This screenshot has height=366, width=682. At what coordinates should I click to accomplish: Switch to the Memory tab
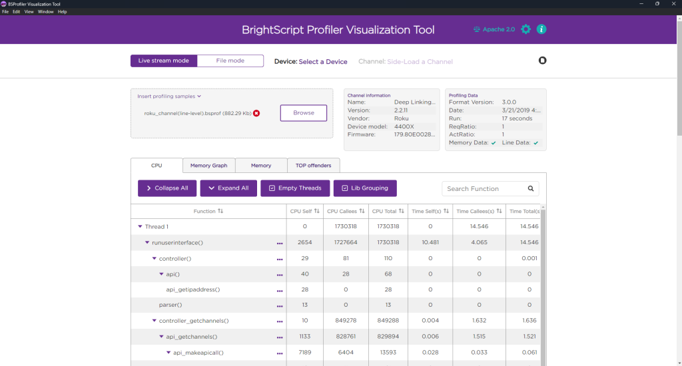[x=261, y=166]
